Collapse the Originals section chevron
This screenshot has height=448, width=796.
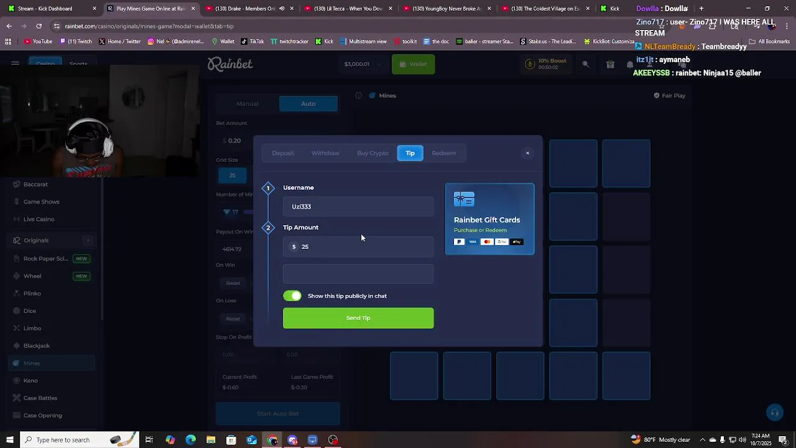pyautogui.click(x=88, y=240)
